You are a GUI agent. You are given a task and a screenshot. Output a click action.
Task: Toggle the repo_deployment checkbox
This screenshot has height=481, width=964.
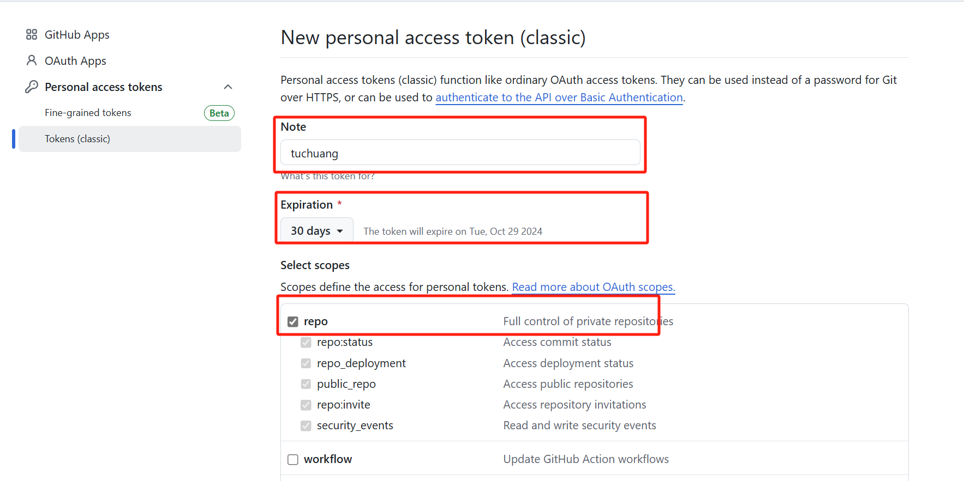click(x=306, y=363)
